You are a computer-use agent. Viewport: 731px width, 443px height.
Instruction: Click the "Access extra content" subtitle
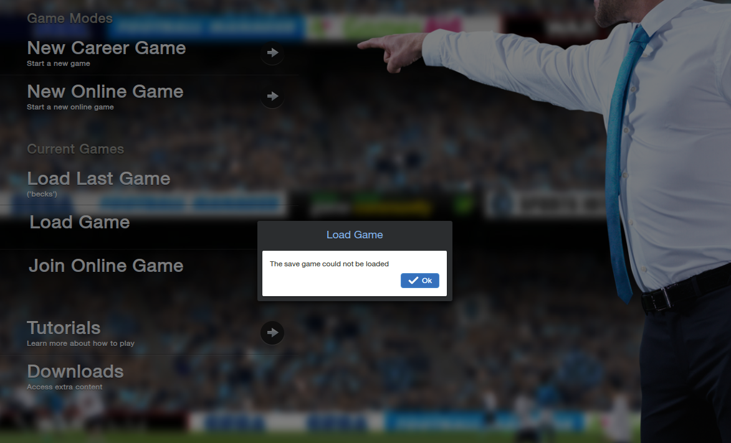click(x=65, y=387)
